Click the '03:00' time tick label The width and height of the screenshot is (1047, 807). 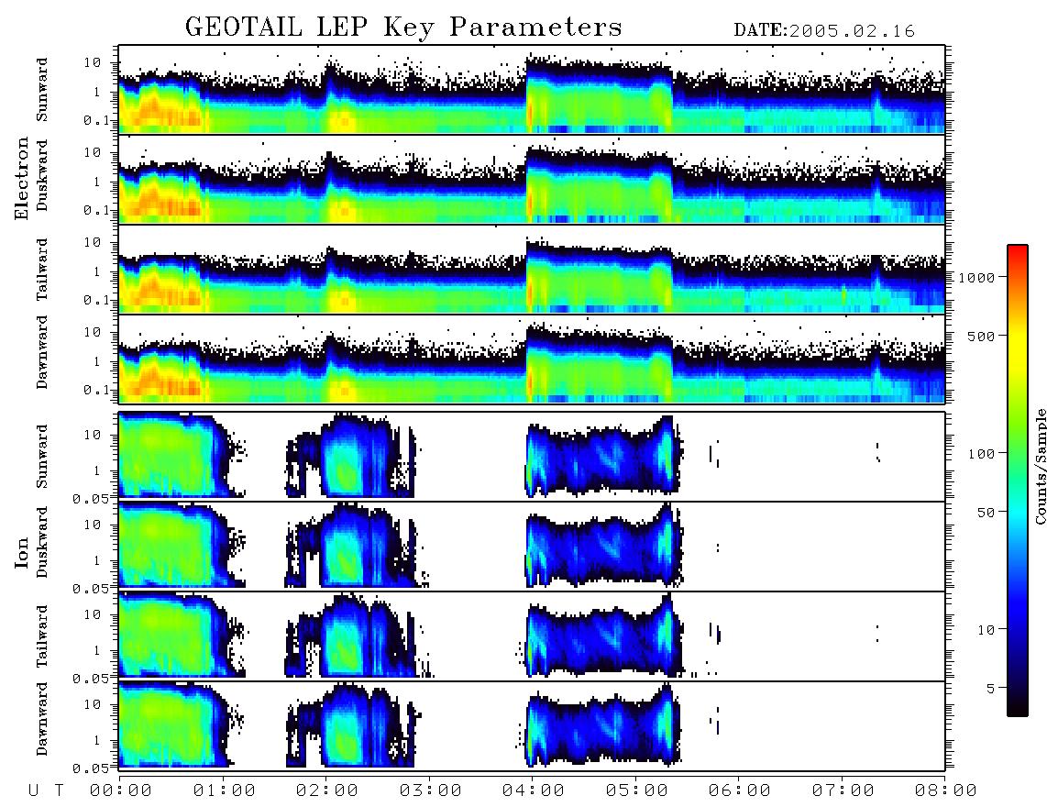pyautogui.click(x=430, y=791)
